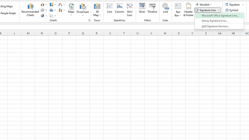Expand the Signature Line dropdown arrow

[219, 10]
